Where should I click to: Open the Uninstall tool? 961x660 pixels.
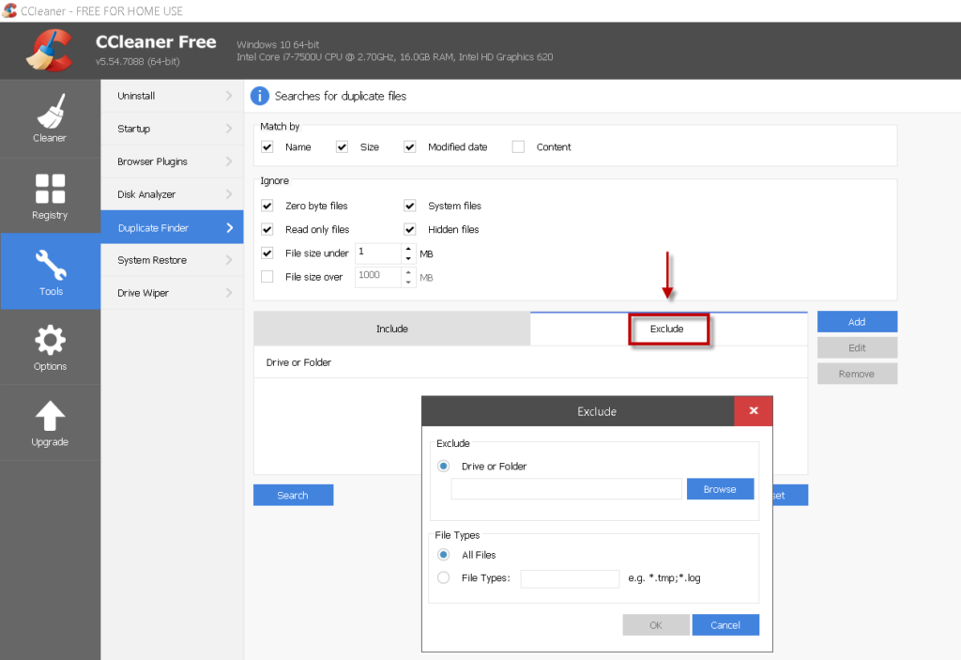pyautogui.click(x=173, y=96)
